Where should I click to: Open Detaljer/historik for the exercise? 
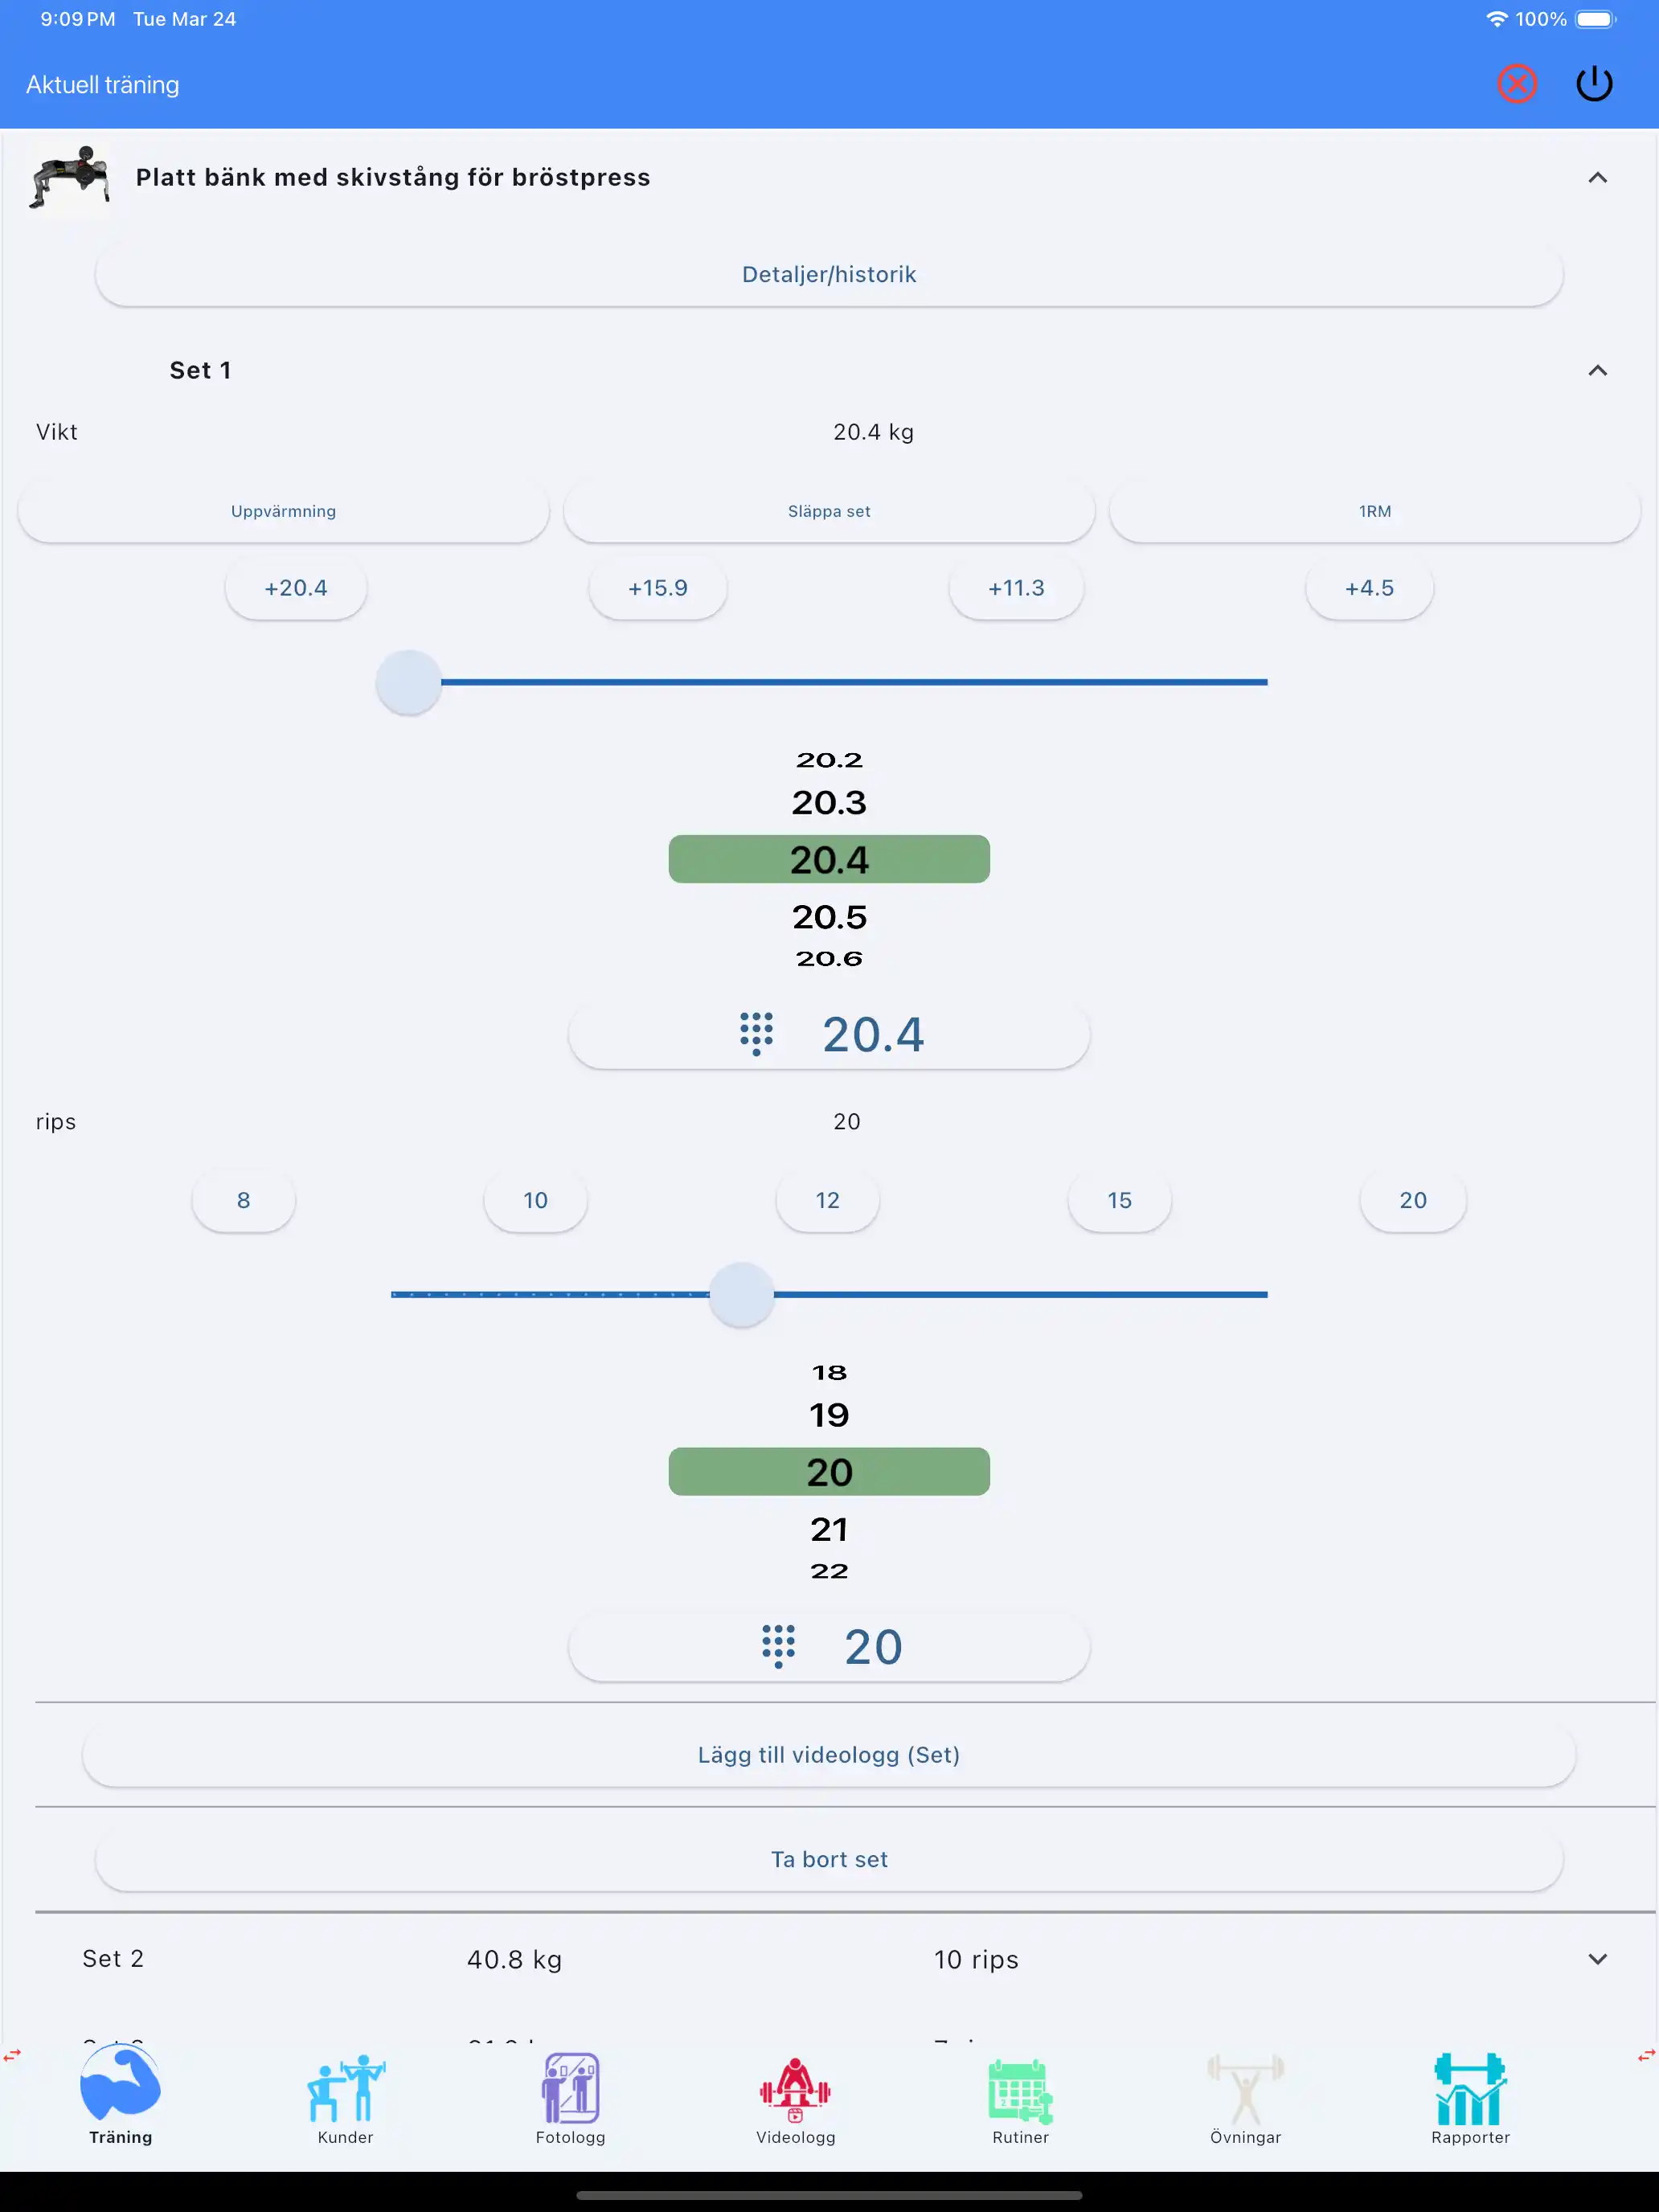coord(829,275)
